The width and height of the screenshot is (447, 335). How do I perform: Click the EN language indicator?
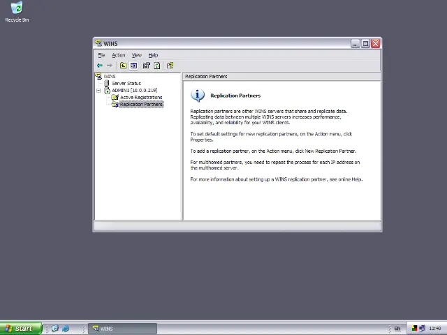[x=397, y=329]
